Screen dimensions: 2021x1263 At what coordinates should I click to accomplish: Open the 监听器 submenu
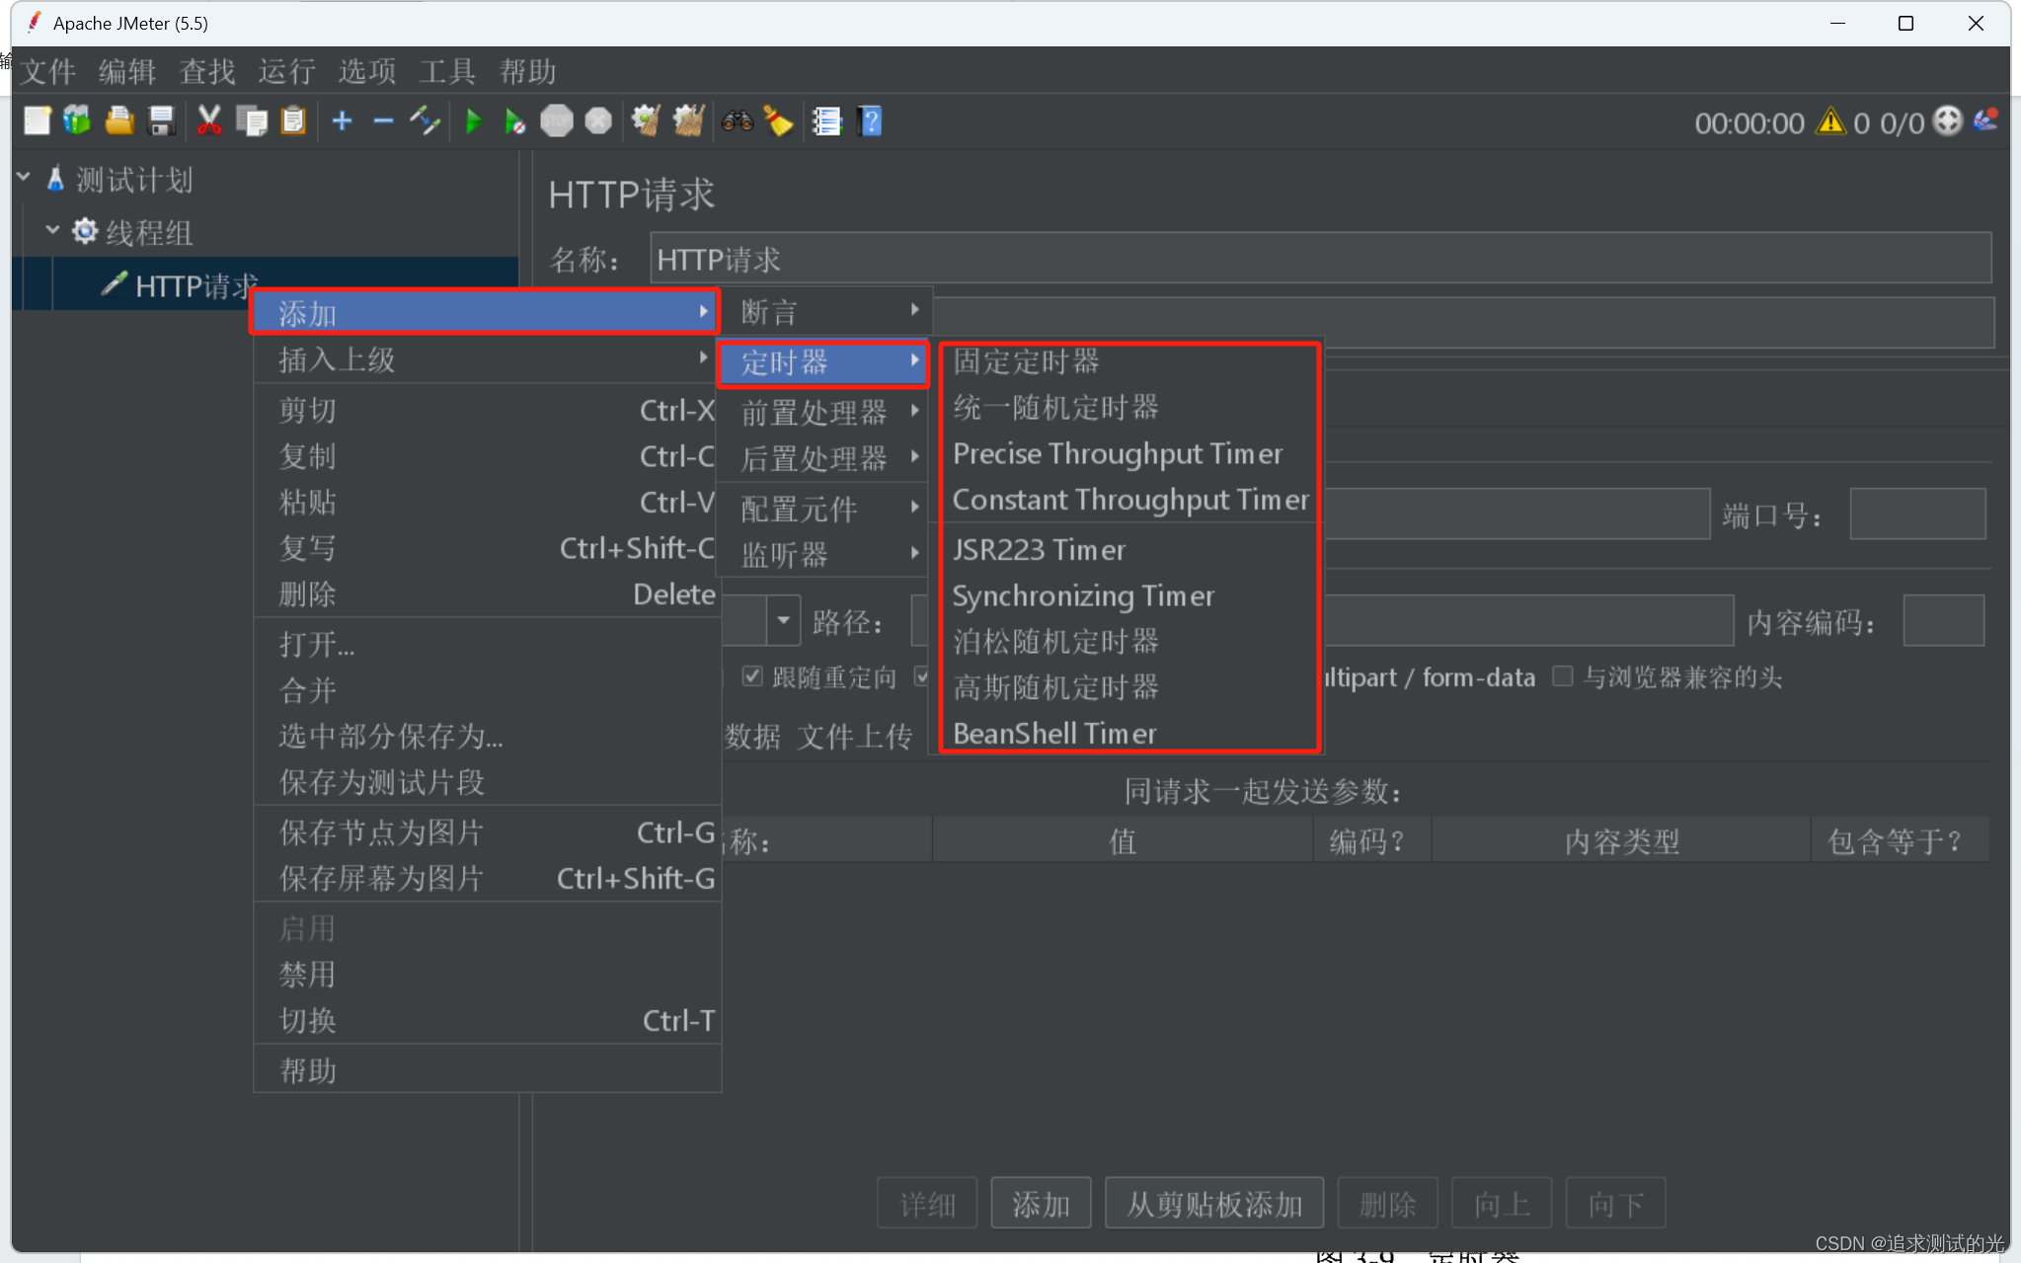[823, 555]
